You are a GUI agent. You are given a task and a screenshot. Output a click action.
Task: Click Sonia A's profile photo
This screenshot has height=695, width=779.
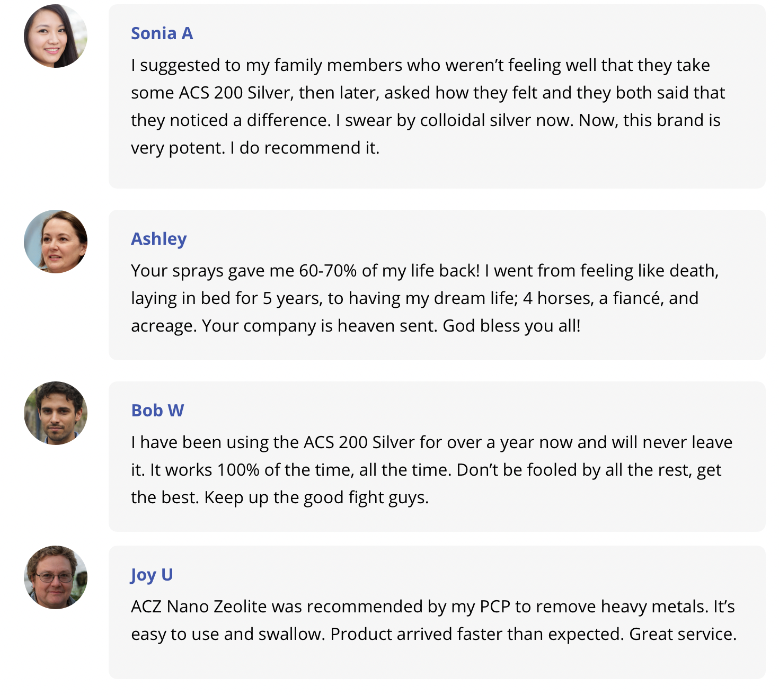pyautogui.click(x=56, y=36)
